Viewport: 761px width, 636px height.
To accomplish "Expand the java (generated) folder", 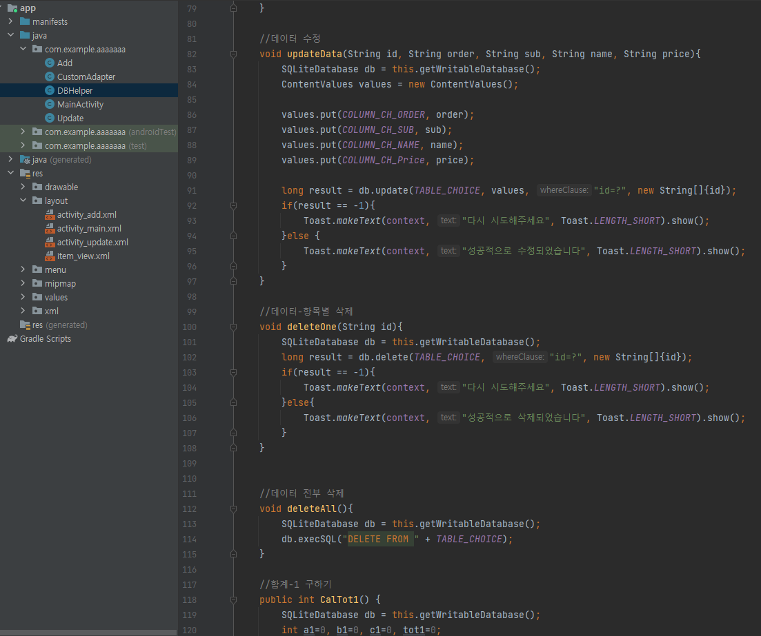I will [x=10, y=159].
